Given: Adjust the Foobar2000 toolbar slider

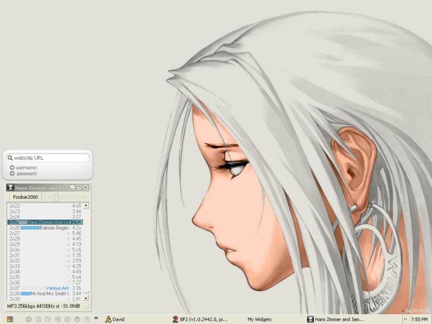Looking at the screenshot, I should click(x=56, y=197).
